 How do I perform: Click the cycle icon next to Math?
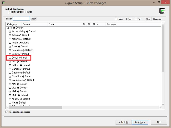point(19,95)
